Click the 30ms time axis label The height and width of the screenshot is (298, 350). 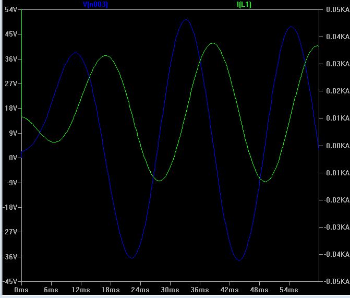170,289
